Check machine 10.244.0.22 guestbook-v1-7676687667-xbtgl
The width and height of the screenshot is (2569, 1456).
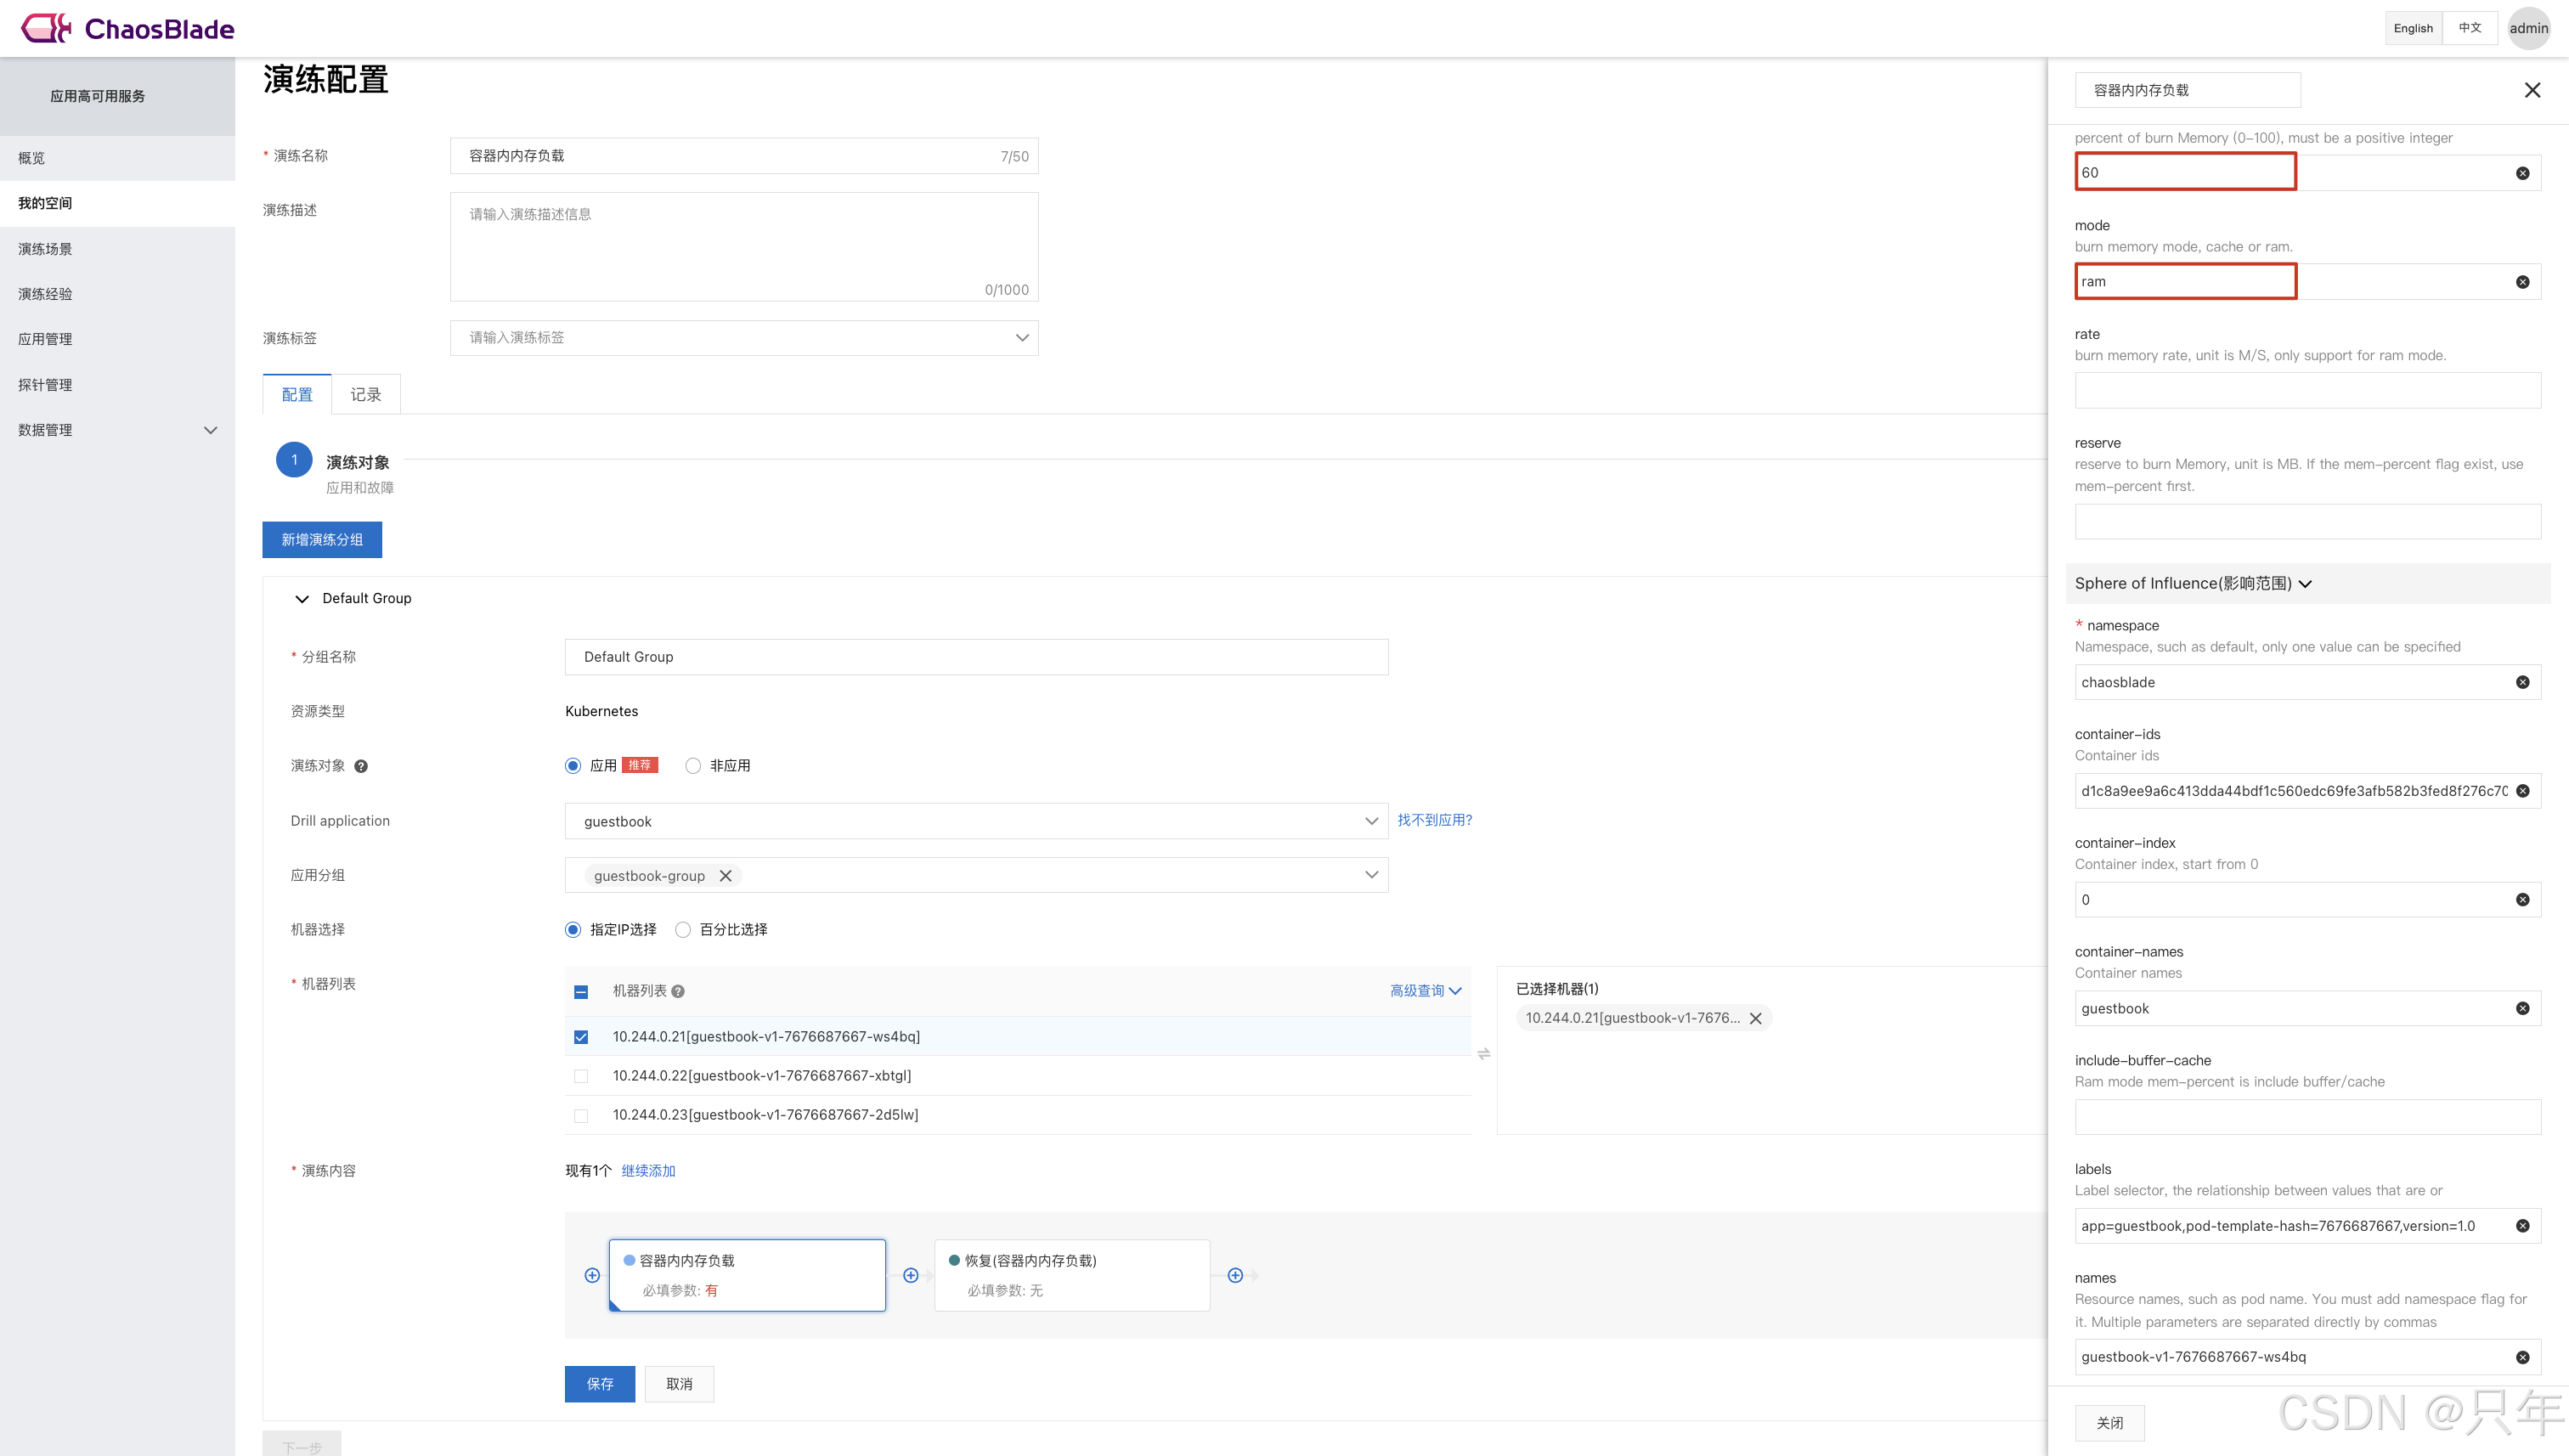click(x=581, y=1076)
